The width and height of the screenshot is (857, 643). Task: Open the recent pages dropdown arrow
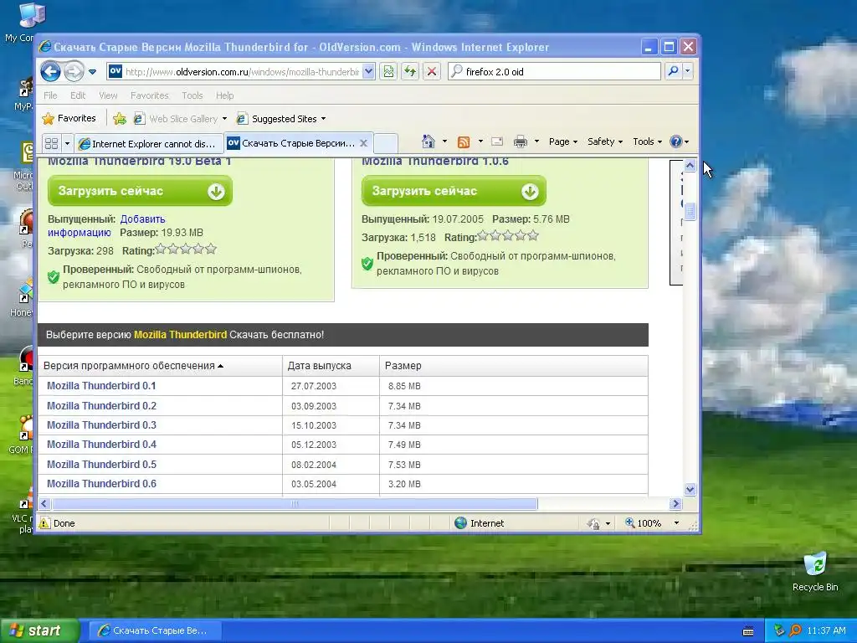click(92, 72)
